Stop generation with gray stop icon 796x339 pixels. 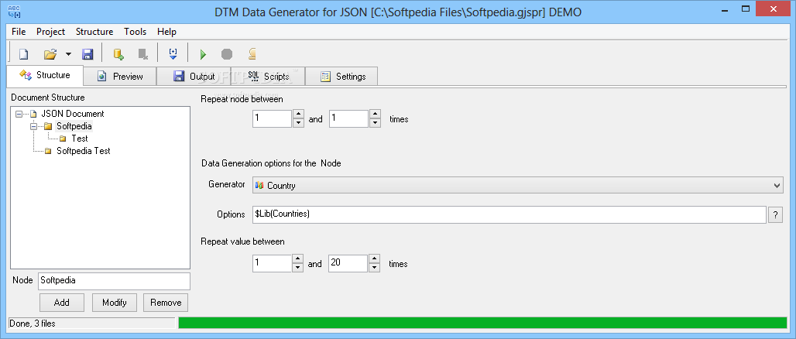click(227, 54)
